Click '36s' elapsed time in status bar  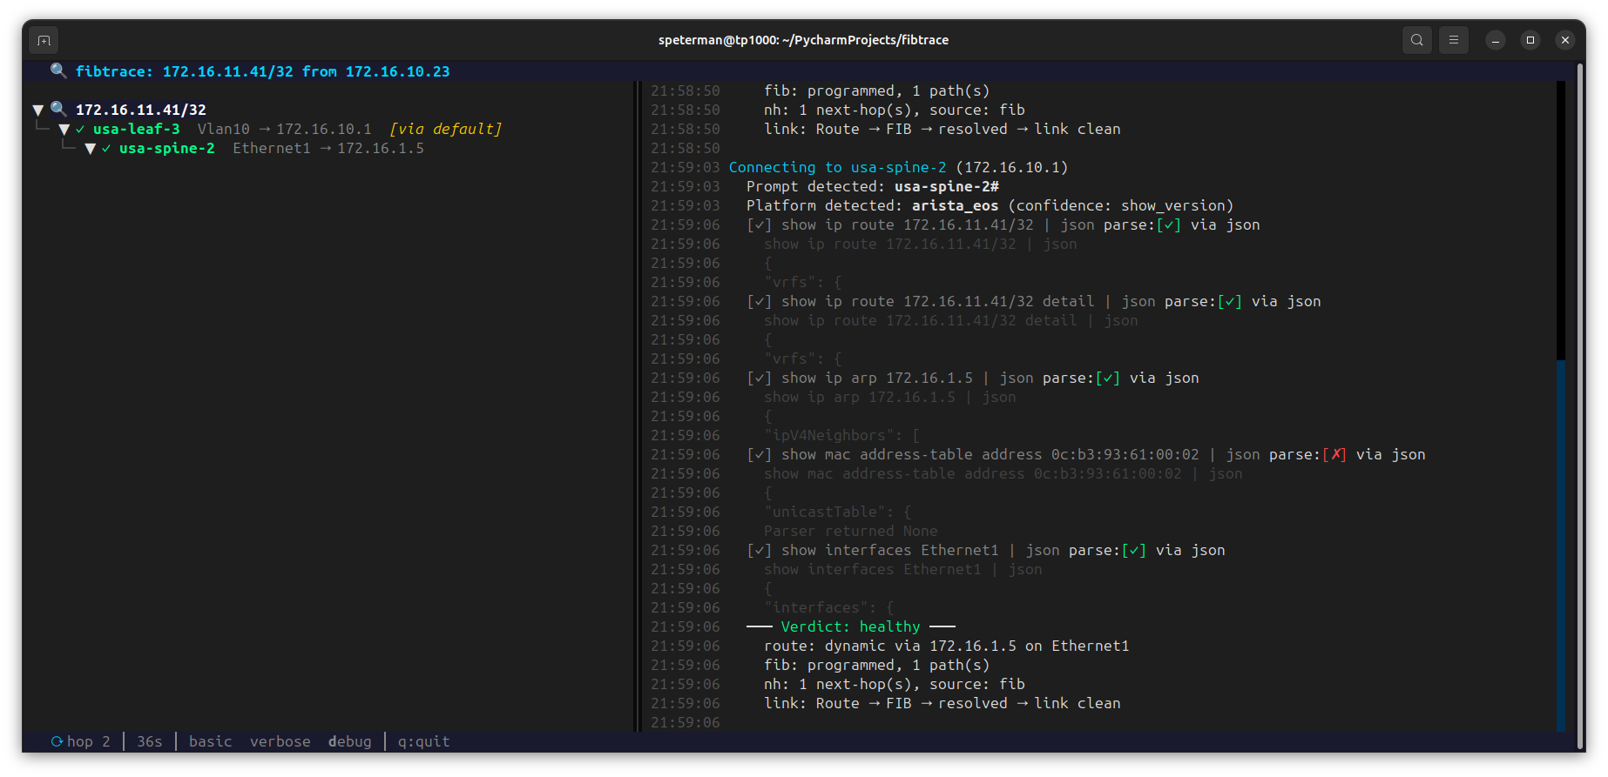tap(150, 741)
